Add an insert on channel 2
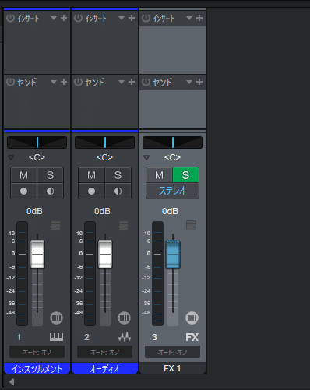The width and height of the screenshot is (310, 390). point(132,18)
